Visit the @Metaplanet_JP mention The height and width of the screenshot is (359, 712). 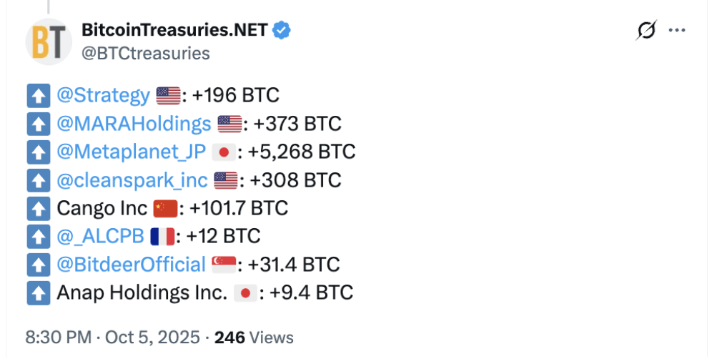(x=131, y=152)
